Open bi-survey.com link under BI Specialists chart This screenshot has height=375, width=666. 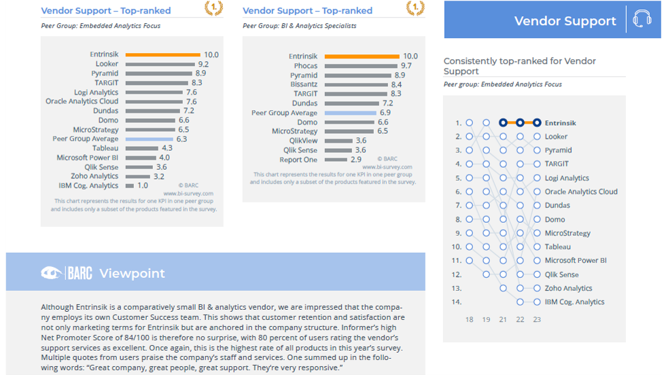coord(387,166)
